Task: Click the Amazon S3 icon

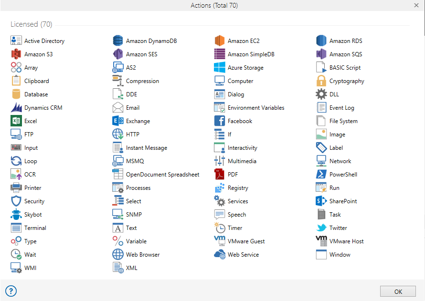Action: click(16, 54)
